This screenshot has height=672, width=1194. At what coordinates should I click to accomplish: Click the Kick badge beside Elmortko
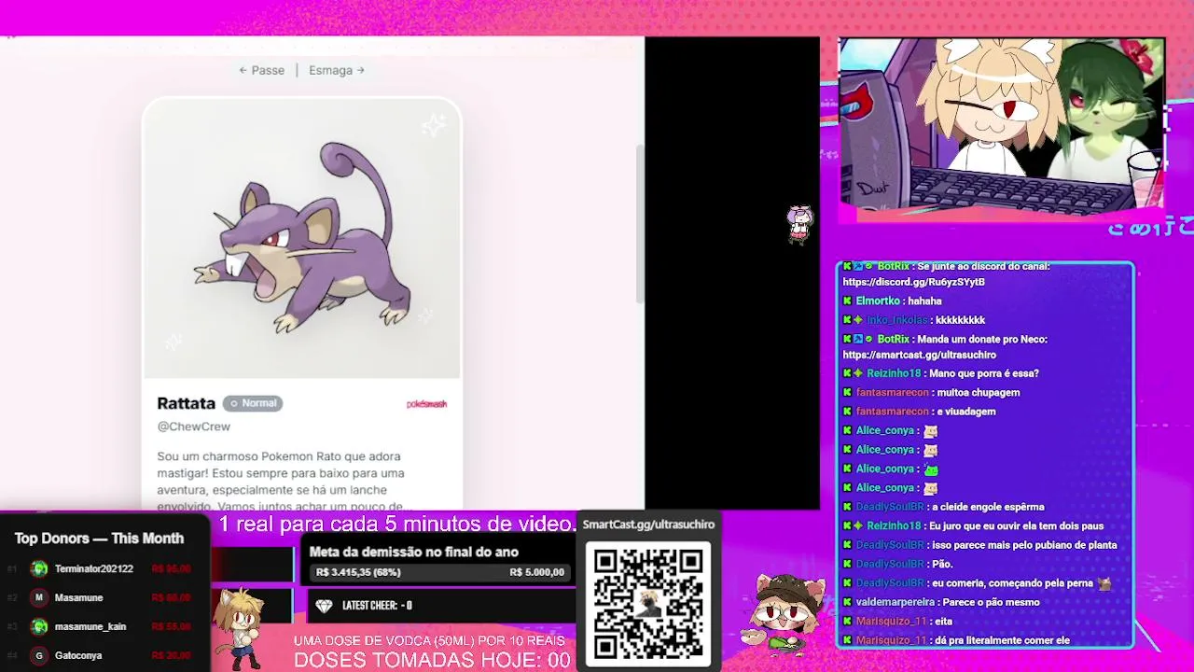(x=848, y=301)
